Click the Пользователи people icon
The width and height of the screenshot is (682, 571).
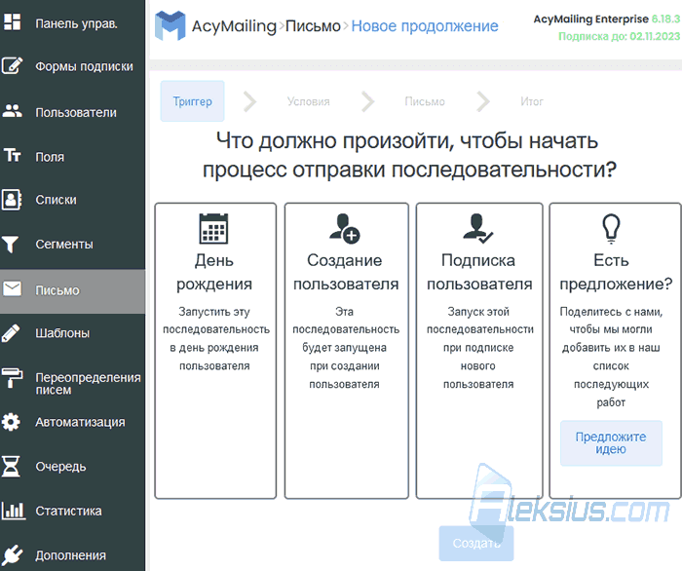tap(12, 111)
